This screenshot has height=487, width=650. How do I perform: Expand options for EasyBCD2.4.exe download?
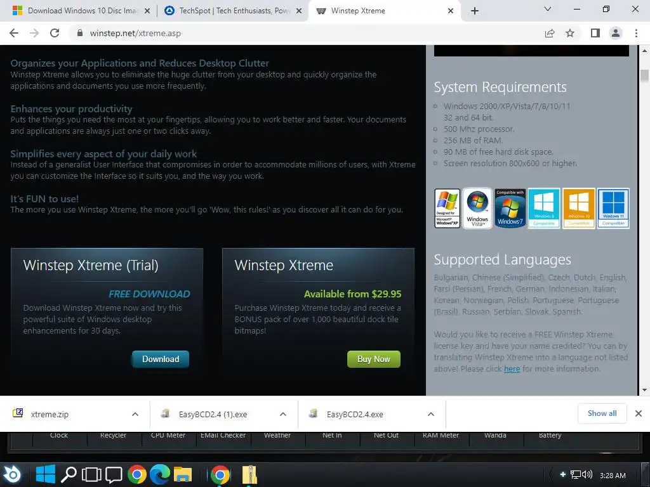click(x=431, y=414)
